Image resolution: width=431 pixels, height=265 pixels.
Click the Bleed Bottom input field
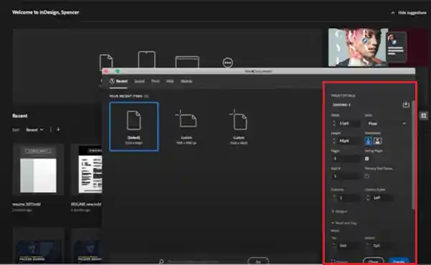(x=382, y=246)
